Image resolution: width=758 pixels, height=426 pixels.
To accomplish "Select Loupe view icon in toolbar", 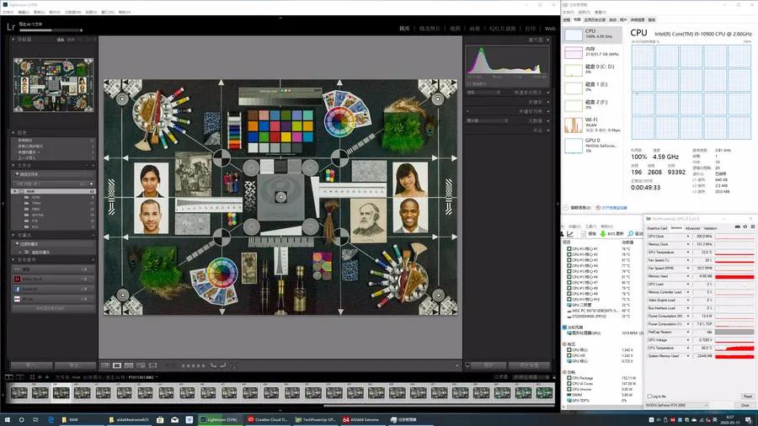I will [116, 365].
